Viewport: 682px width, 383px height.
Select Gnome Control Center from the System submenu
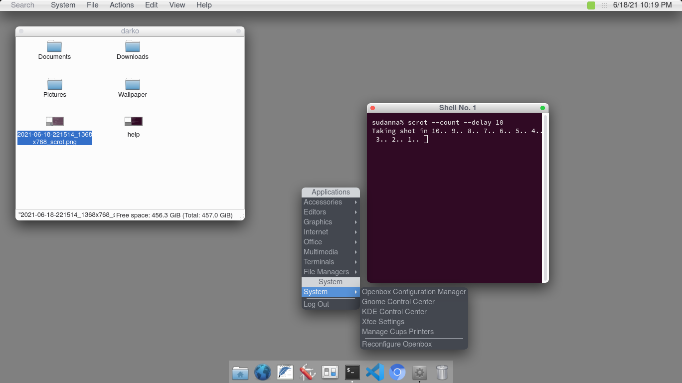(x=398, y=302)
